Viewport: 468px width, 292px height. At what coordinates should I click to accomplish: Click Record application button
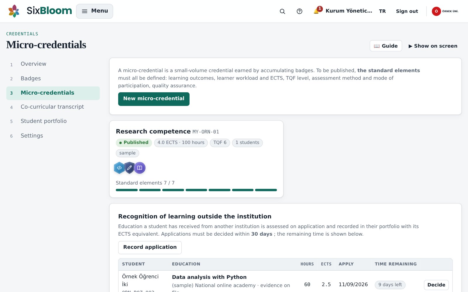[x=150, y=247]
